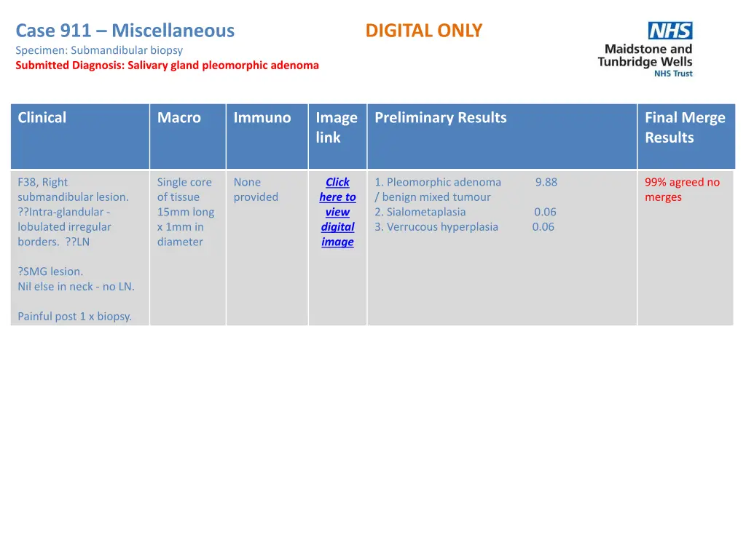Open the digital image hyperlink
Viewport: 746px width, 559px height.
337,212
